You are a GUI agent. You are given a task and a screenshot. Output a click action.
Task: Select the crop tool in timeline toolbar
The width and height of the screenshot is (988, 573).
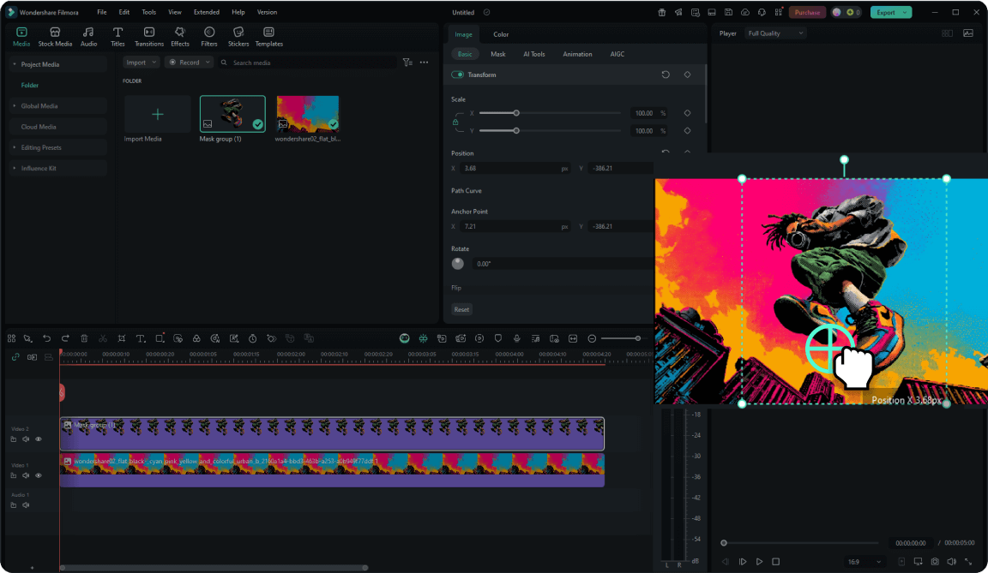[122, 338]
